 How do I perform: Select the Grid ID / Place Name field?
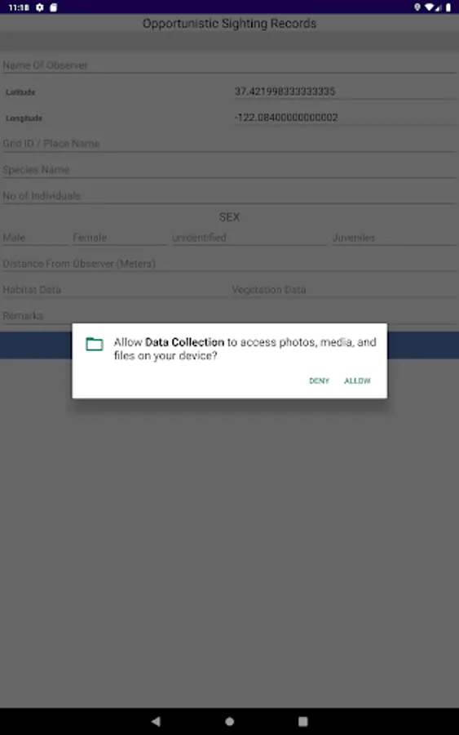pyautogui.click(x=229, y=144)
